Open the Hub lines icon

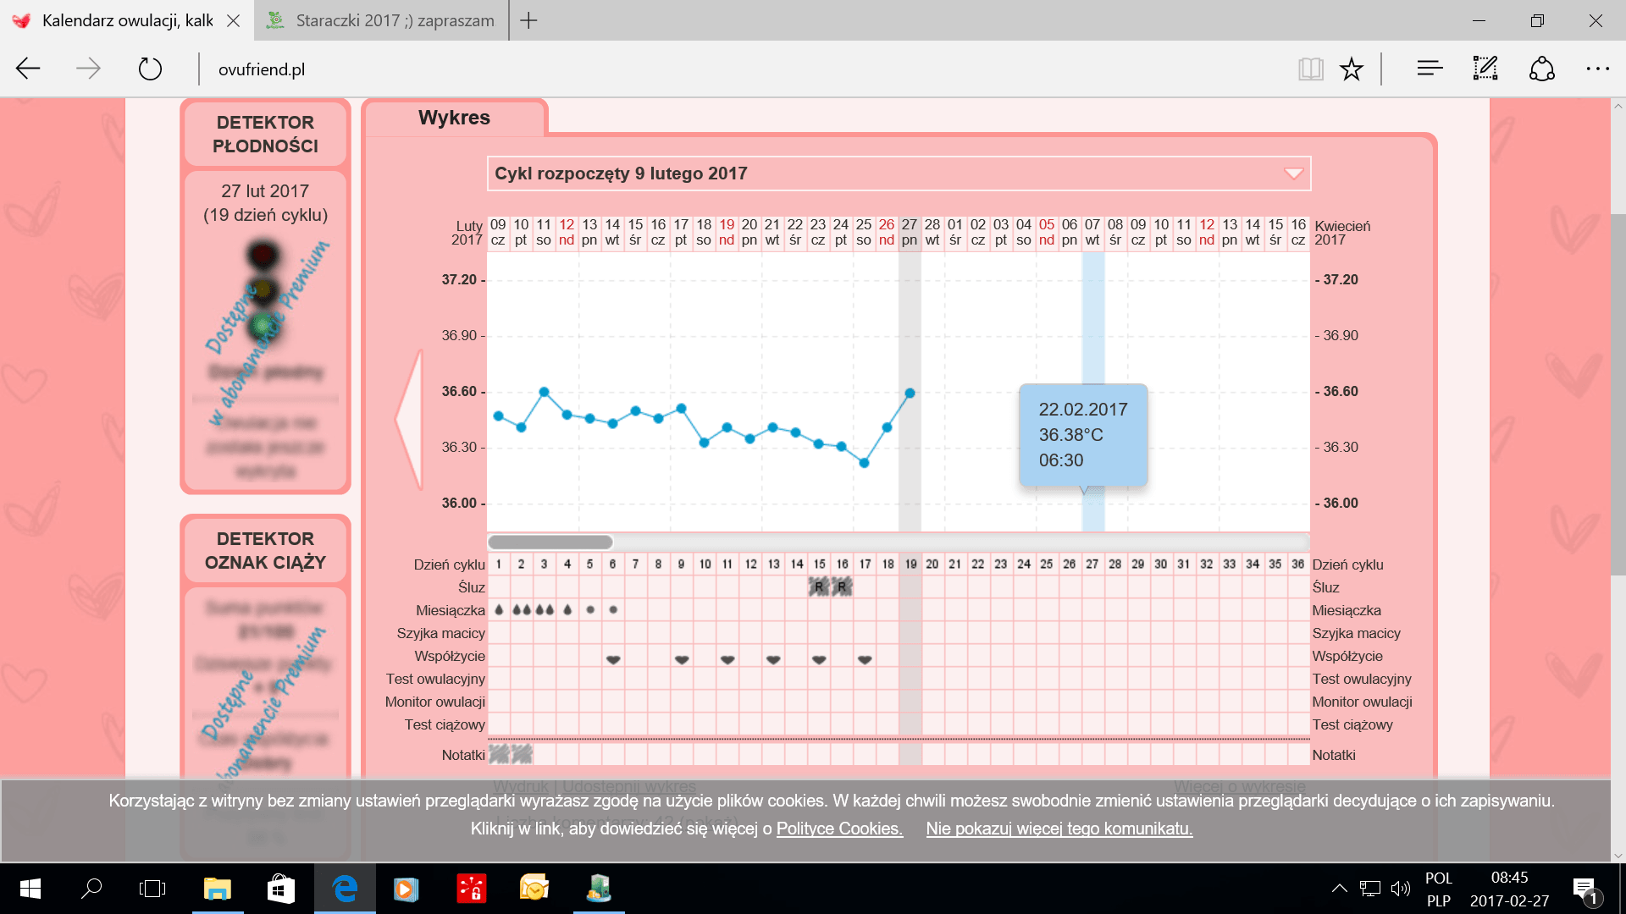(1430, 69)
